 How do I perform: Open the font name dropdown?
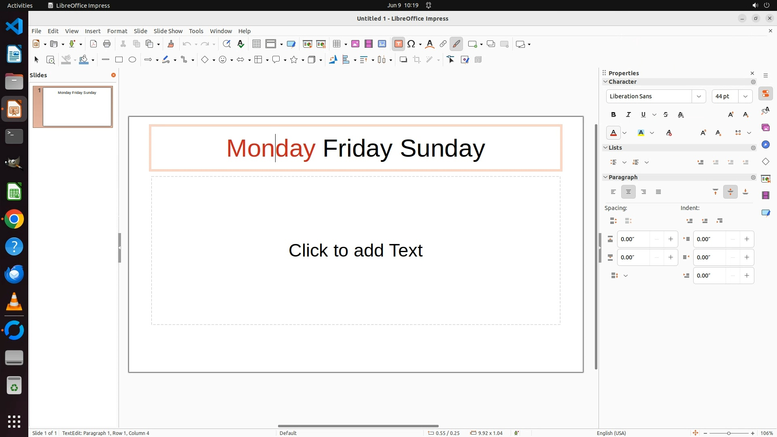click(x=698, y=96)
